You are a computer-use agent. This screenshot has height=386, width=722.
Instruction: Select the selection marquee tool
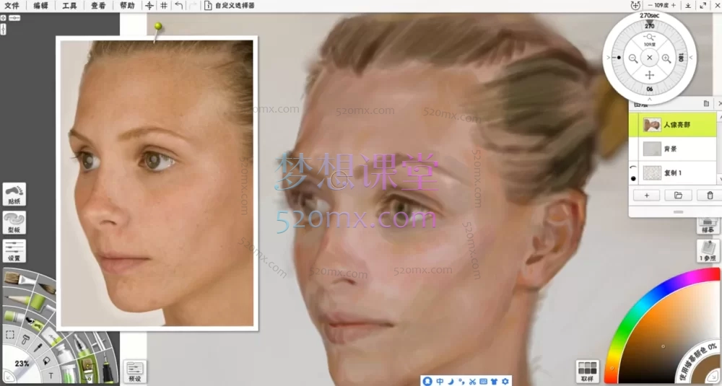point(9,335)
